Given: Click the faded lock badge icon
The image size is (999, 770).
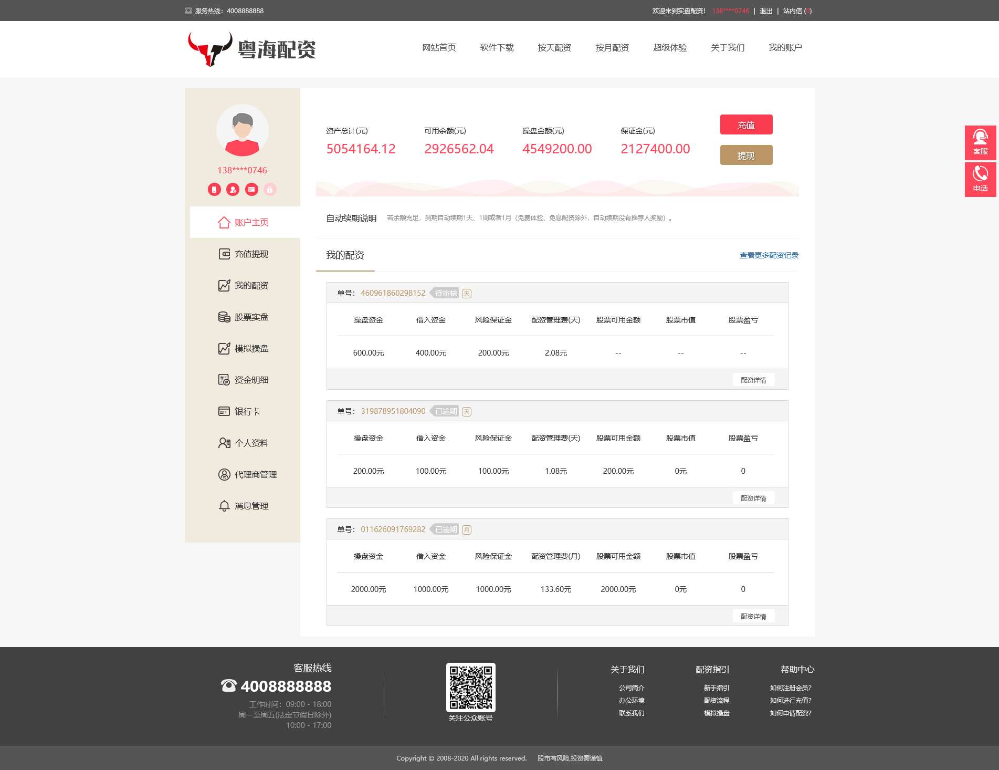Looking at the screenshot, I should tap(270, 190).
